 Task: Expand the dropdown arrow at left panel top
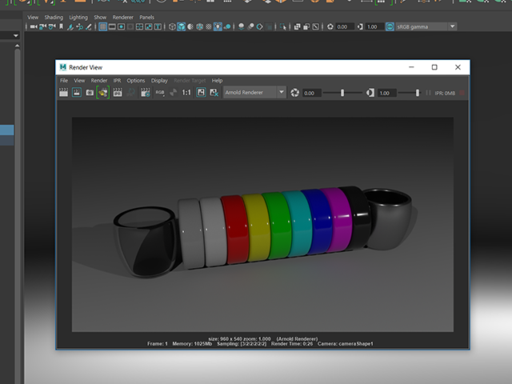click(x=16, y=35)
